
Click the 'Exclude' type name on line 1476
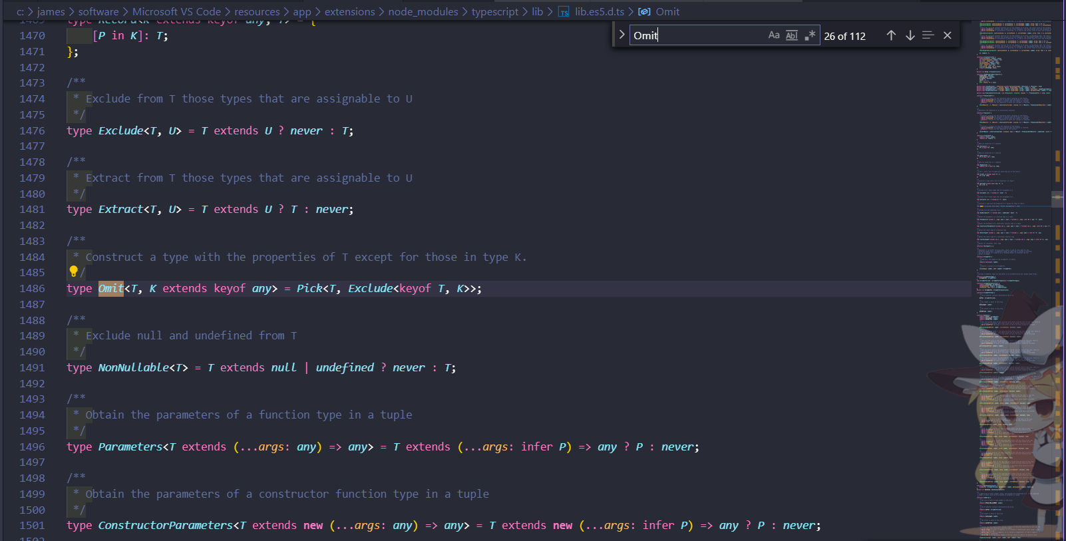[121, 130]
